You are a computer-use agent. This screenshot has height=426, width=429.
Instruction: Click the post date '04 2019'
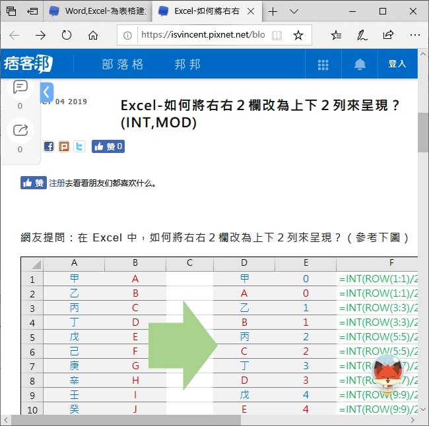click(71, 102)
